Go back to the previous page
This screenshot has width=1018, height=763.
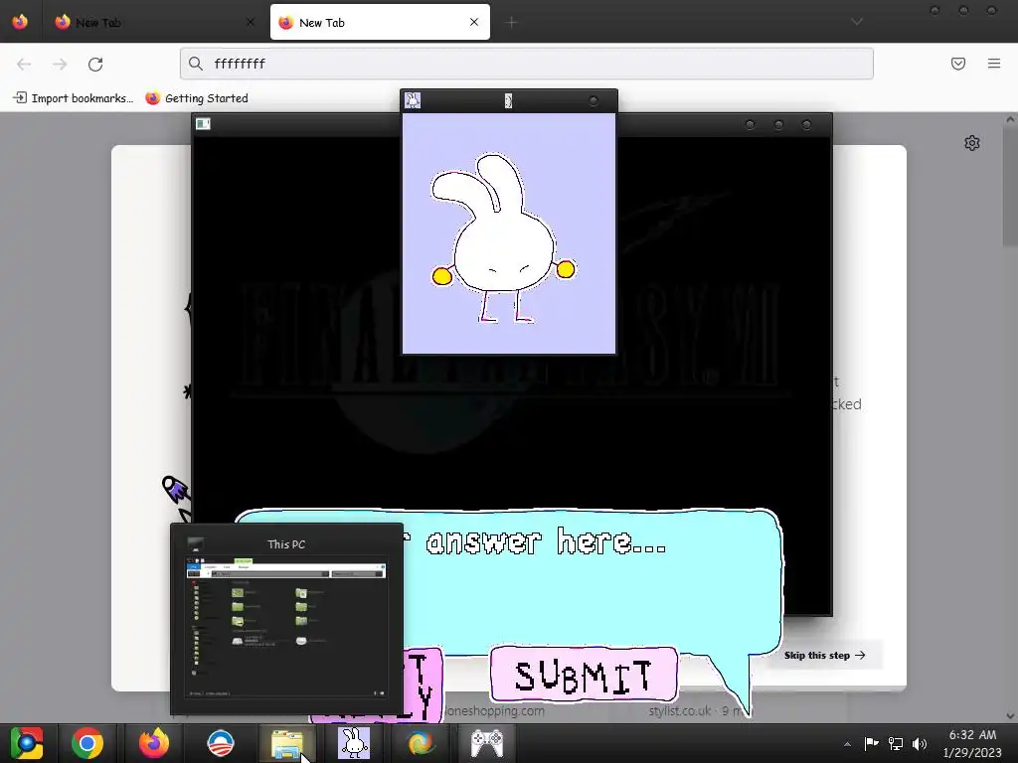coord(24,64)
